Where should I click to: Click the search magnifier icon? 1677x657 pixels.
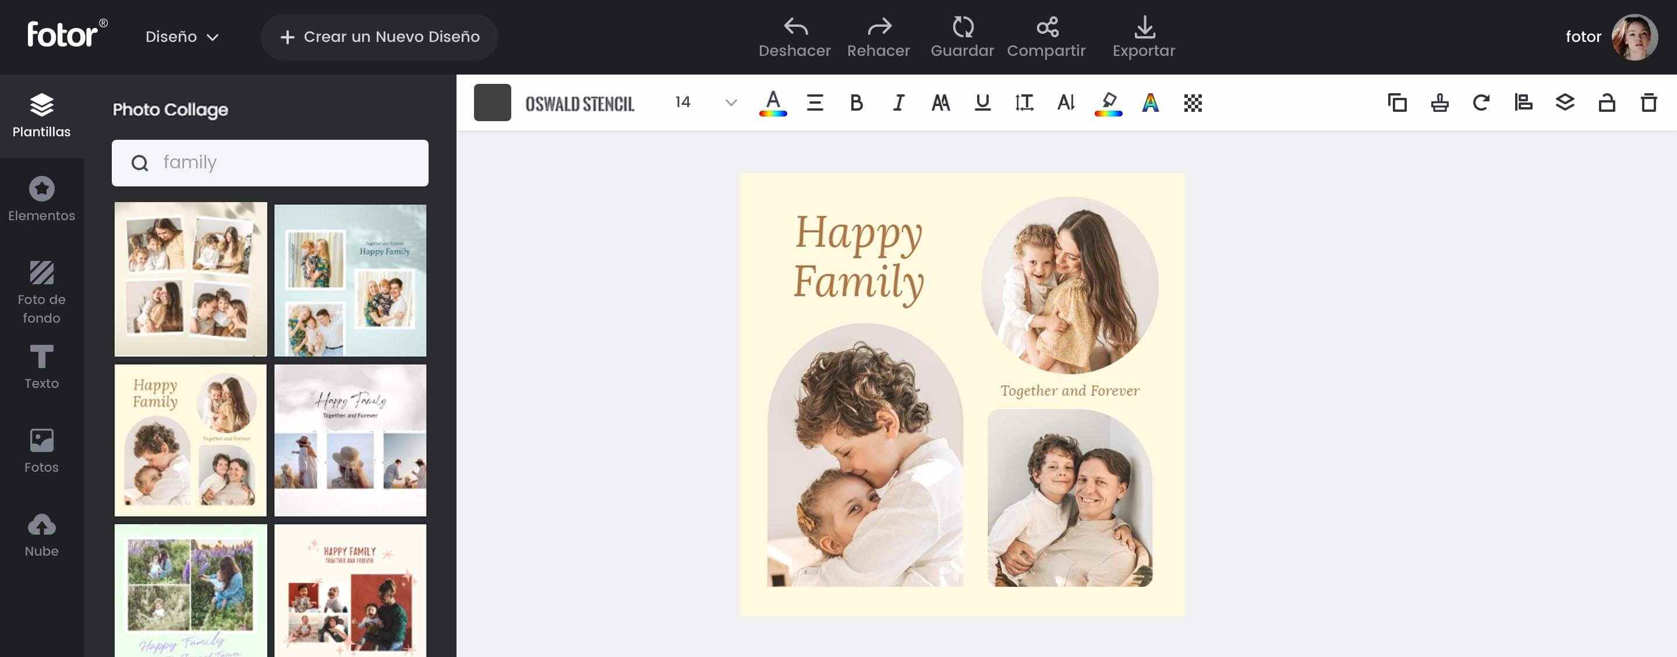(x=139, y=163)
